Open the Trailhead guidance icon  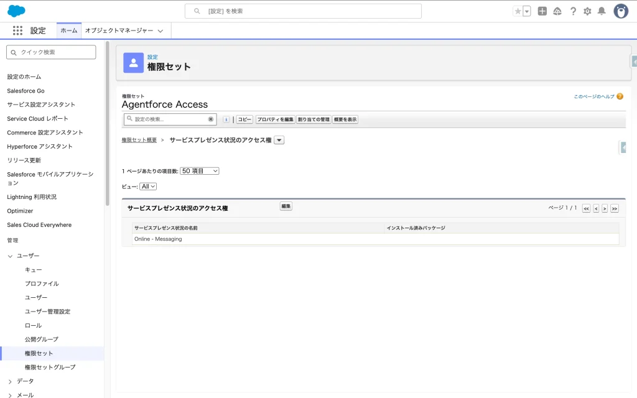(x=557, y=11)
